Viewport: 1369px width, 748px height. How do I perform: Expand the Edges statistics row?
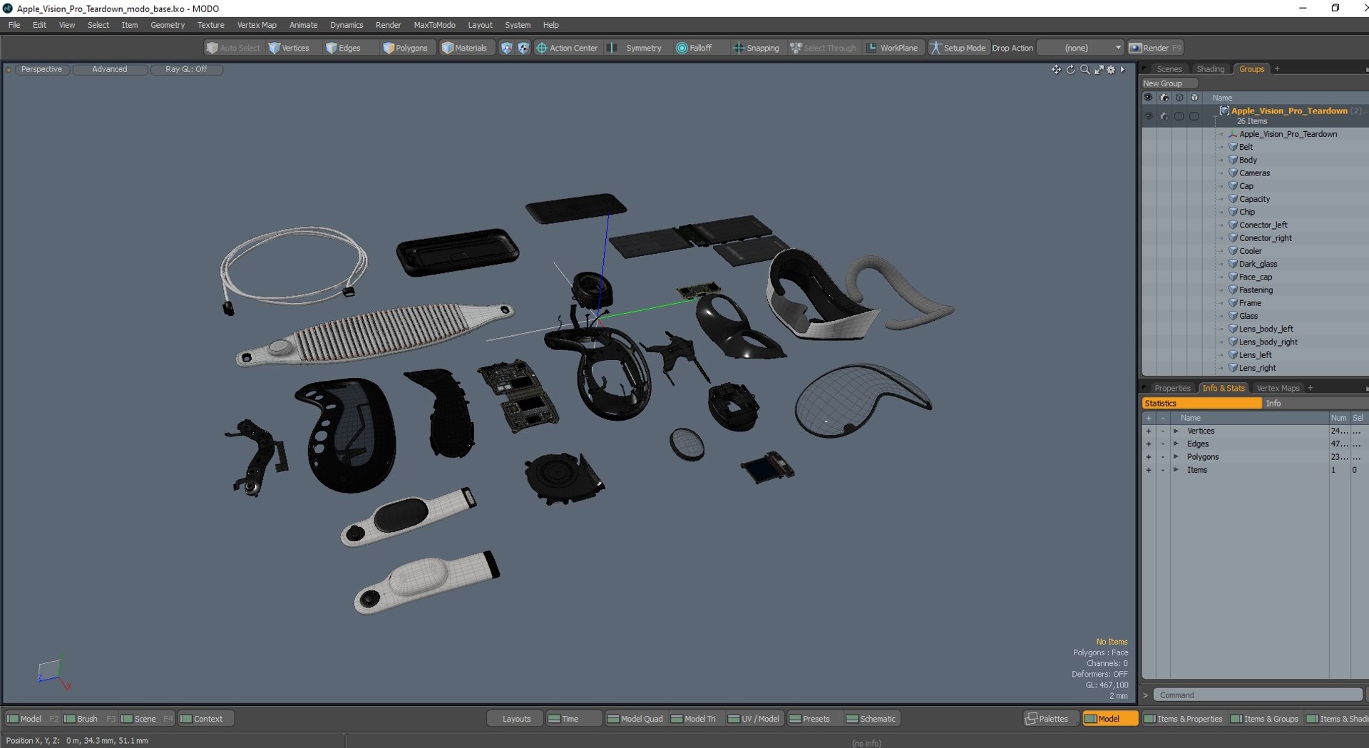pyautogui.click(x=1176, y=444)
